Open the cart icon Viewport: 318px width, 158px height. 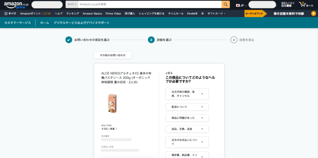[x=306, y=5]
